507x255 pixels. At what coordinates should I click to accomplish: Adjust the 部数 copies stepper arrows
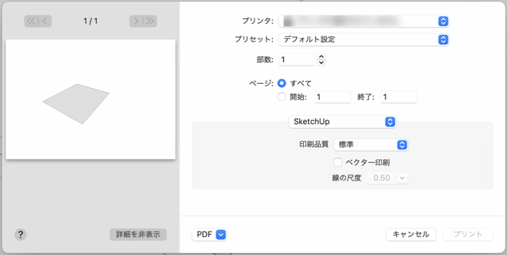(321, 59)
